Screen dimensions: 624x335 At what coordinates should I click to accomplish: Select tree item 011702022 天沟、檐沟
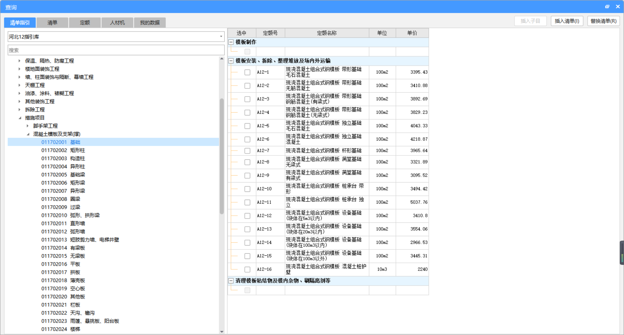pyautogui.click(x=68, y=313)
